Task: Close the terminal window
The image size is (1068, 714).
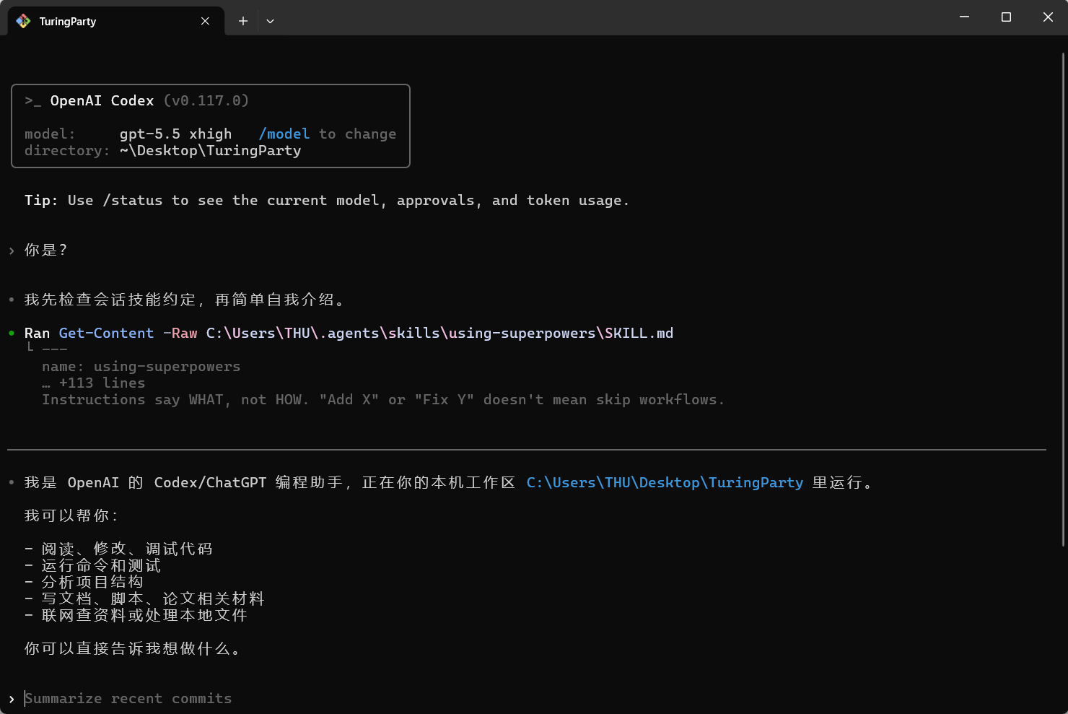Action: pos(1048,17)
